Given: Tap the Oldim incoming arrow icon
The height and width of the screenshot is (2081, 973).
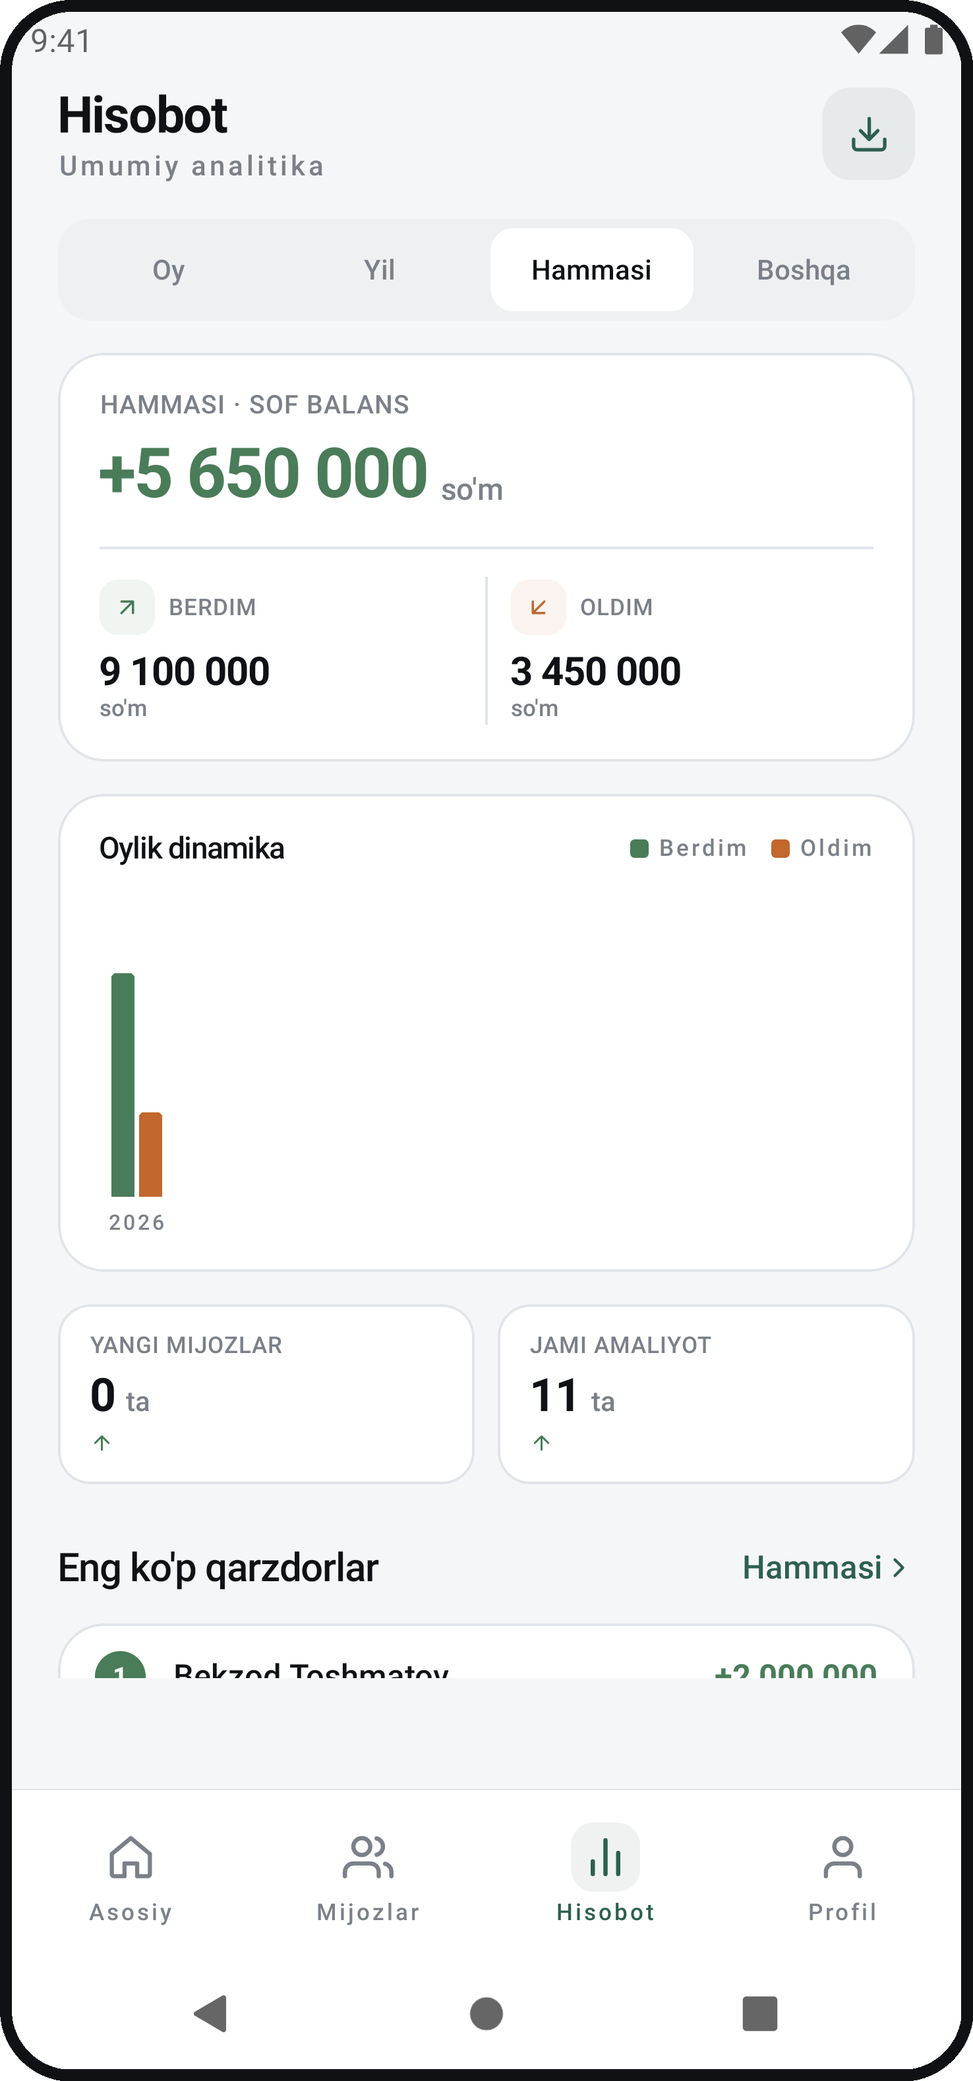Looking at the screenshot, I should click(x=538, y=607).
